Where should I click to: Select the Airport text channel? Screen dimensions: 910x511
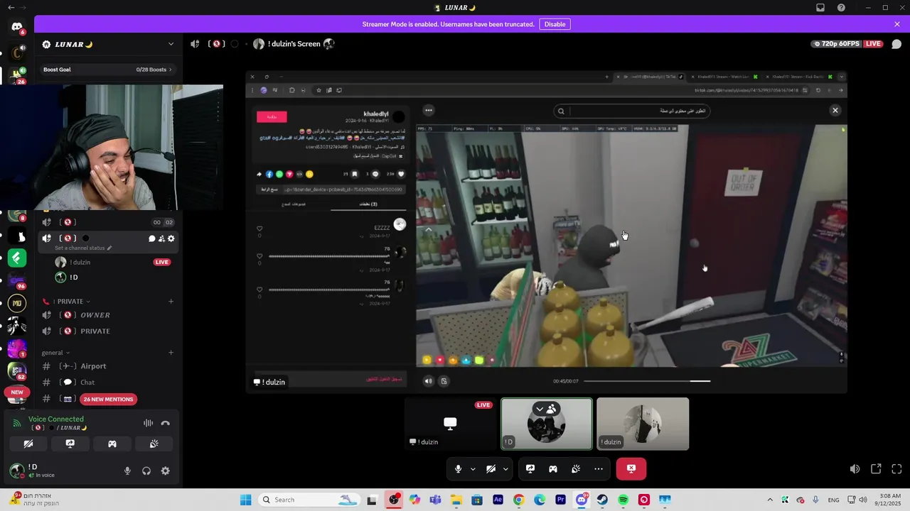tap(107, 366)
